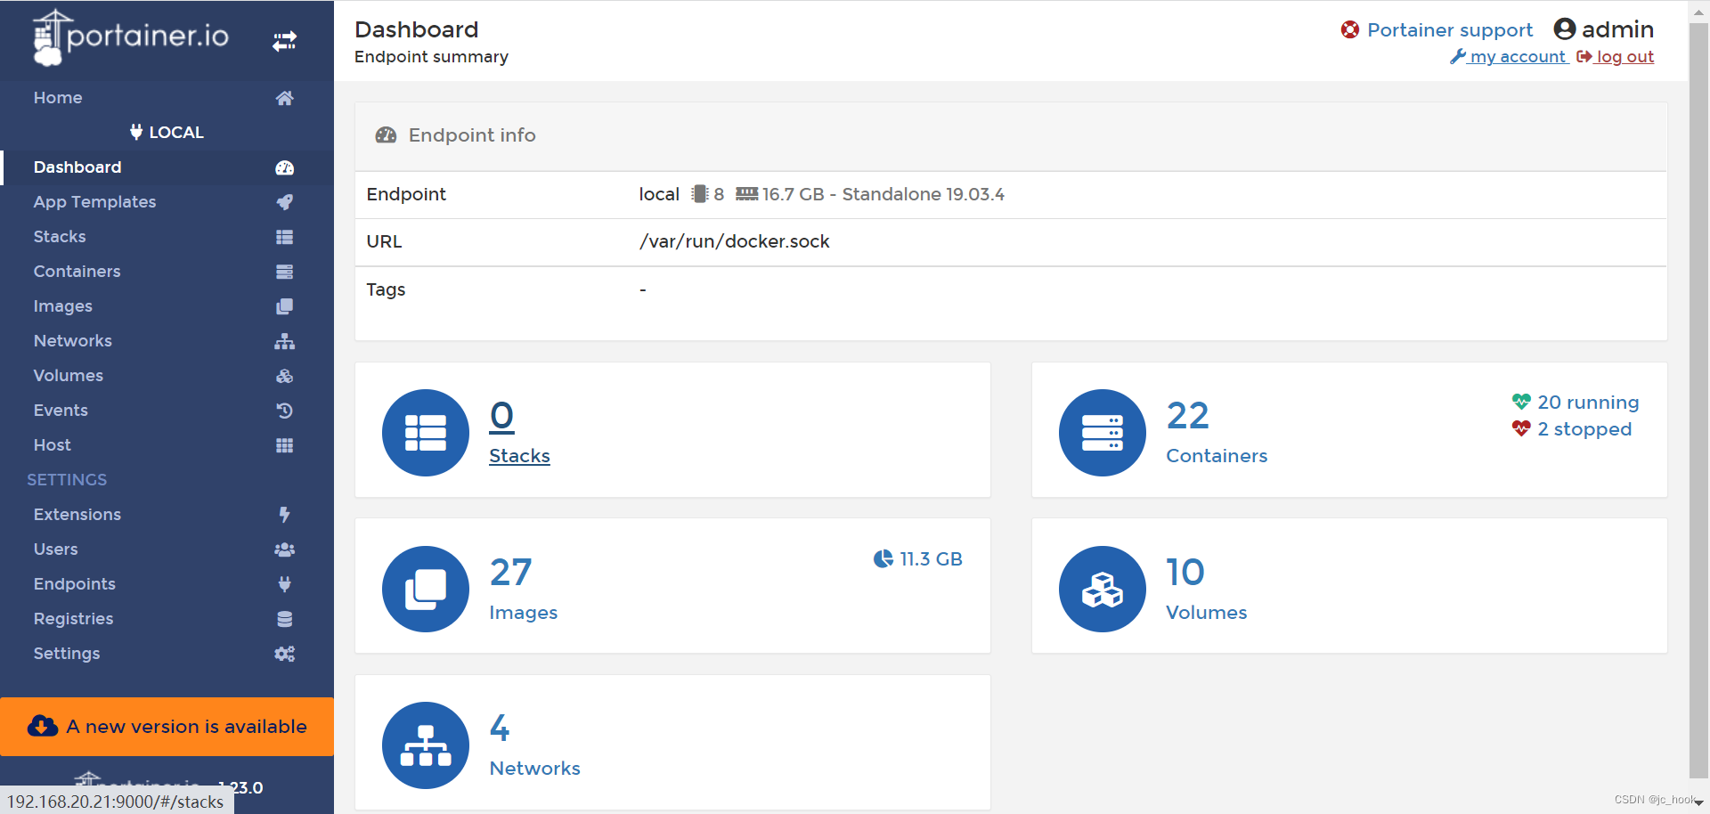Open the Host sidebar entry
Image resolution: width=1710 pixels, height=814 pixels.
pos(167,445)
